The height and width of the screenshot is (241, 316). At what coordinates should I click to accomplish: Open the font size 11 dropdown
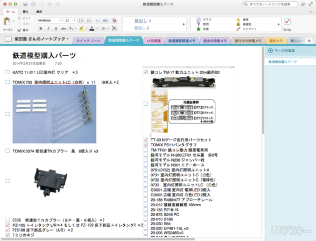[x=74, y=21]
